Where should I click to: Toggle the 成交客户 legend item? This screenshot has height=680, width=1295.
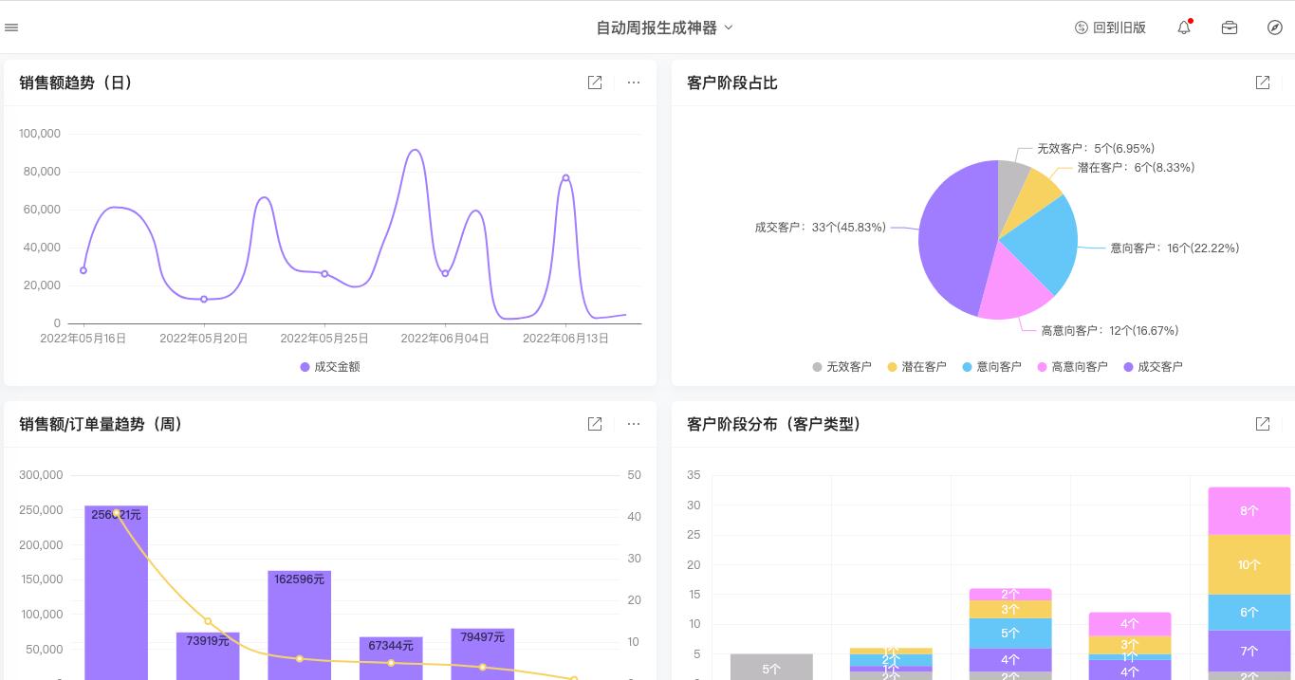pyautogui.click(x=1154, y=366)
